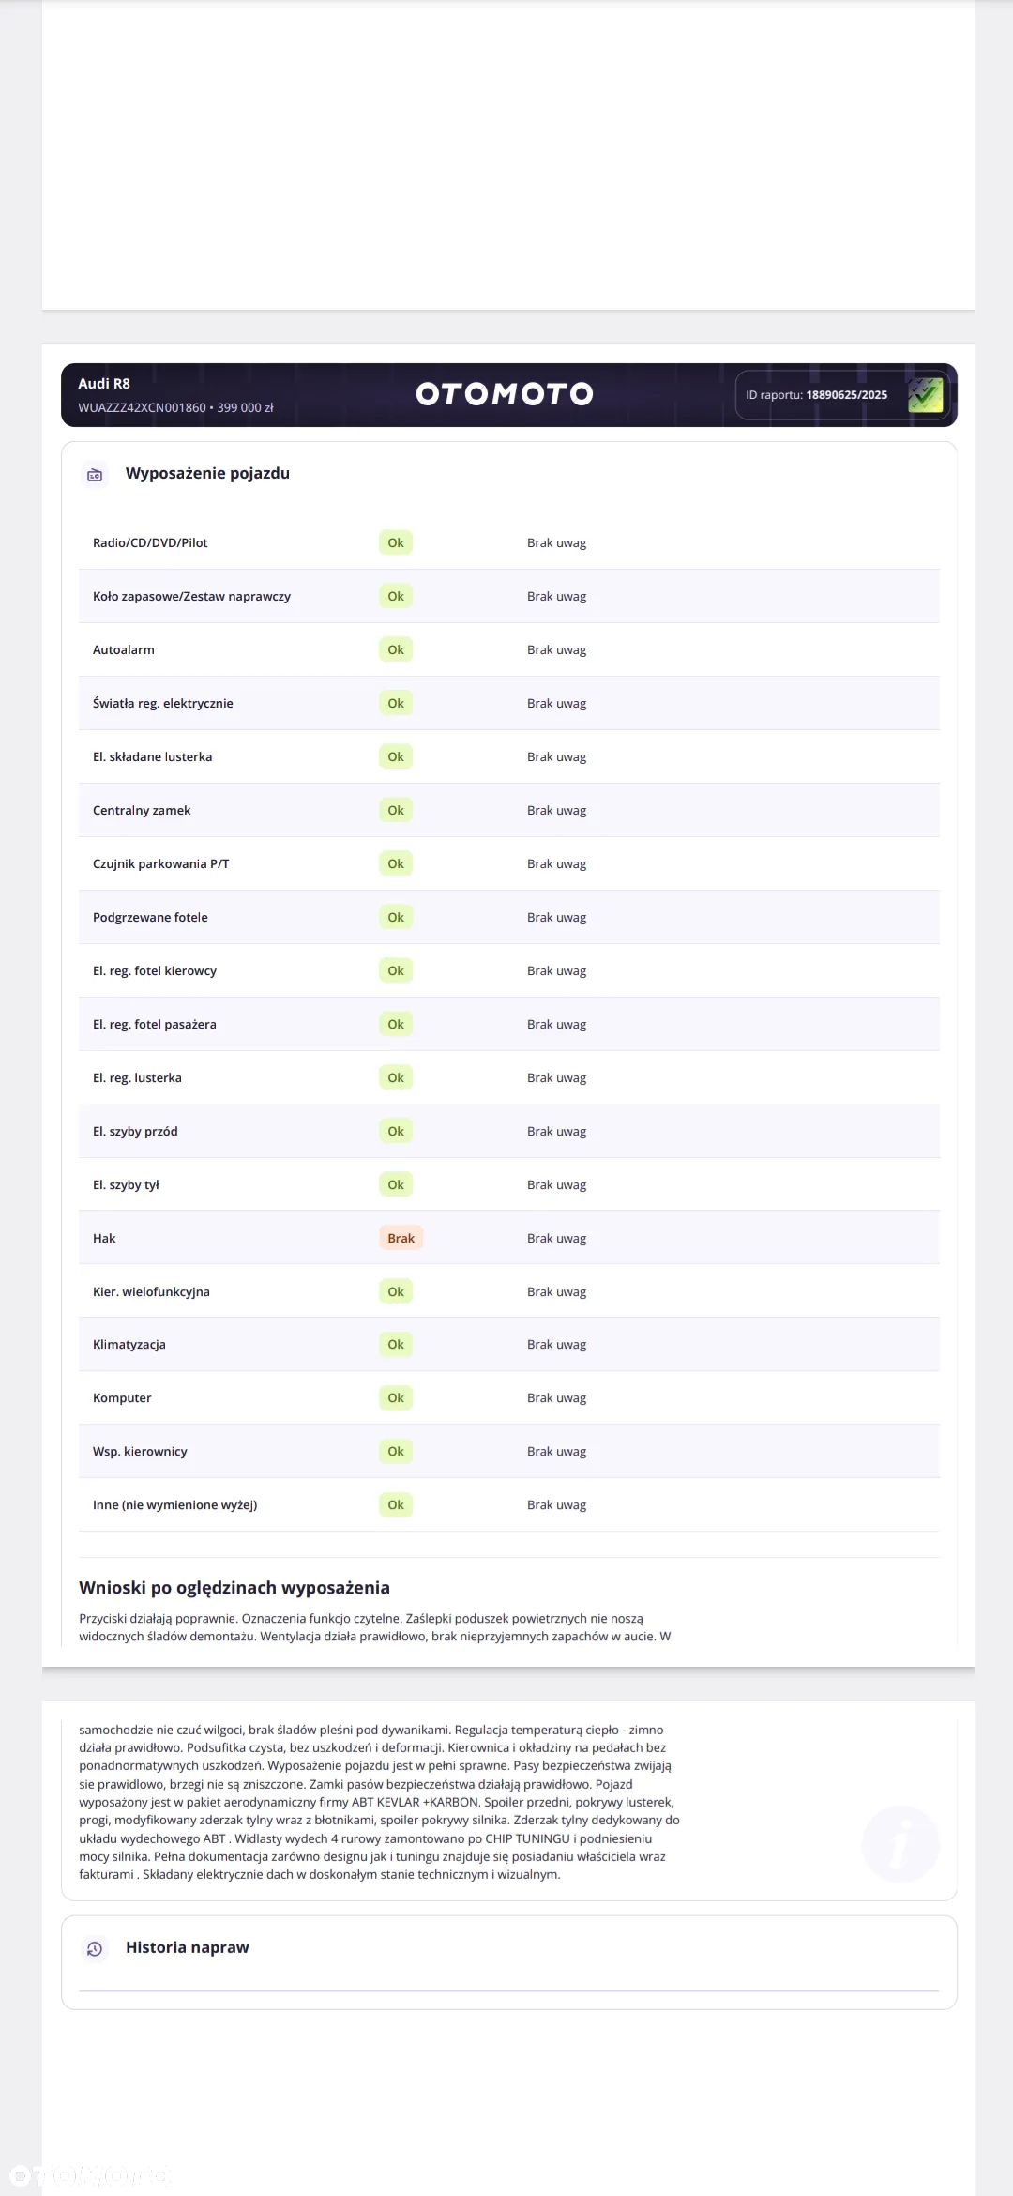The height and width of the screenshot is (2196, 1013).
Task: Click Brak uwag note for El. szyby tył
Action: [556, 1184]
